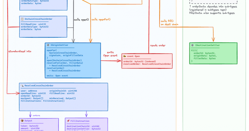Image resolution: width=249 pixels, height=131 pixels.
Task: Click 'orderId: bytes32,' in IDestinationSettler box
Action: click(204, 53)
